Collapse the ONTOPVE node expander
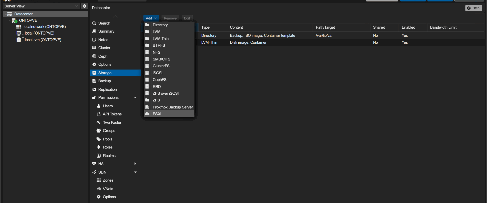Viewport: 487px width, 203px height. (x=10, y=21)
